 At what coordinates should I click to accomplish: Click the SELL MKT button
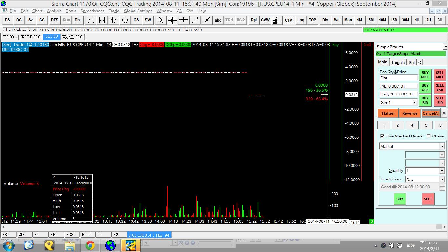coord(440,75)
